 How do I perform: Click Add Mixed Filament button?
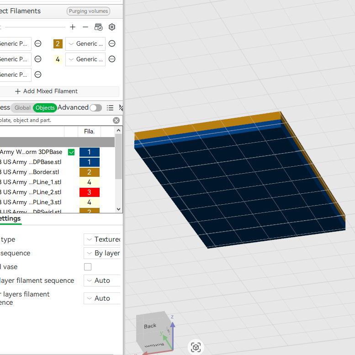47,91
